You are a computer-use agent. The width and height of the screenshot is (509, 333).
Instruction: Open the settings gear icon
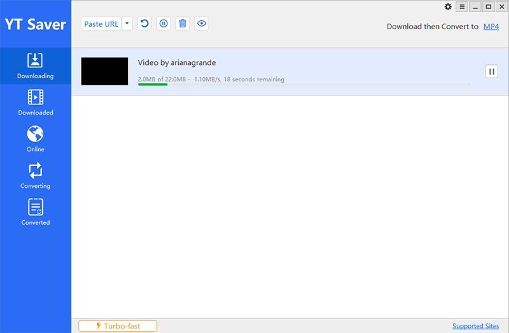click(448, 7)
